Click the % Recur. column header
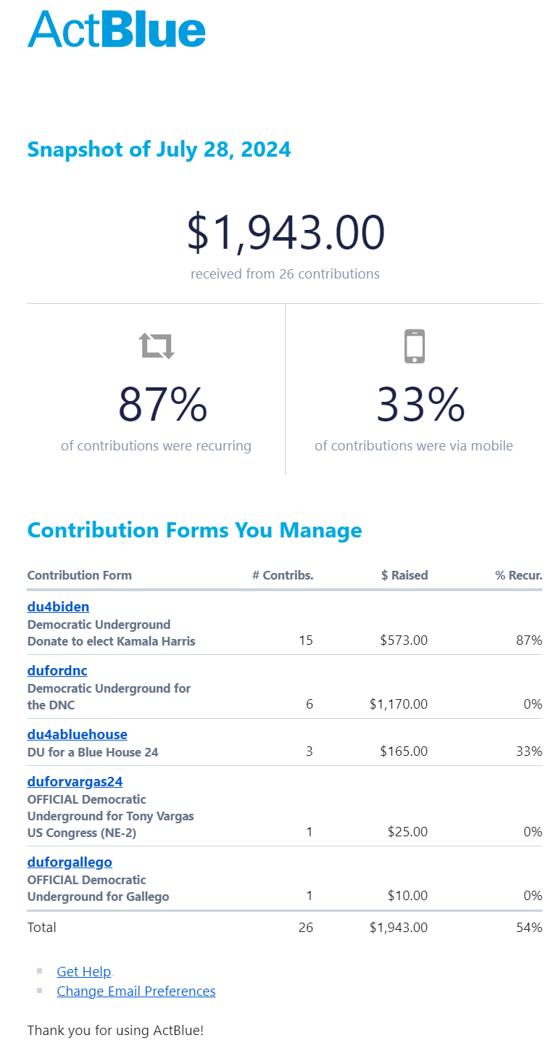This screenshot has height=1051, width=548. (x=518, y=575)
